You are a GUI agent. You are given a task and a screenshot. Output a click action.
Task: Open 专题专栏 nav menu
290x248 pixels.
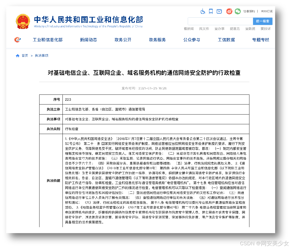pos(261,40)
